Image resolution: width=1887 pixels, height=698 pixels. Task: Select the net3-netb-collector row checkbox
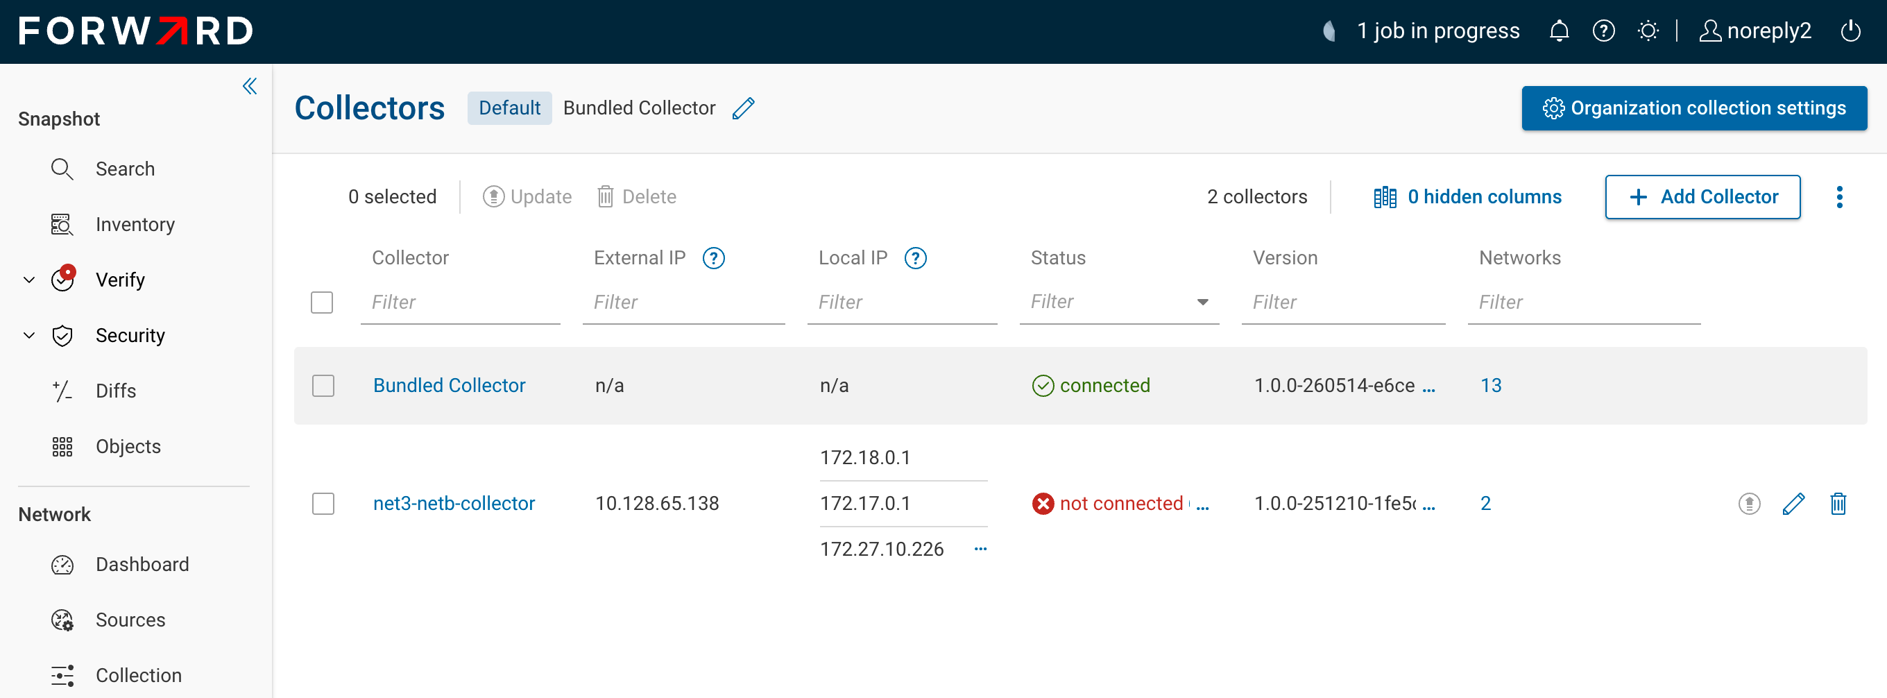(323, 504)
